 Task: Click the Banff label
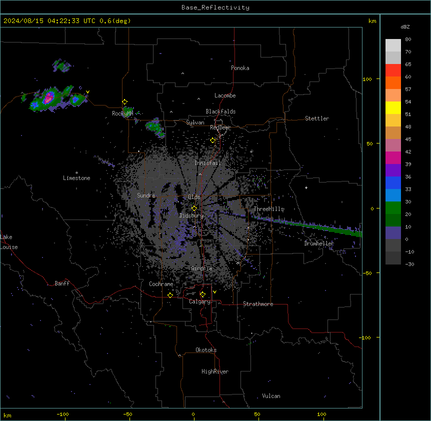(x=62, y=283)
